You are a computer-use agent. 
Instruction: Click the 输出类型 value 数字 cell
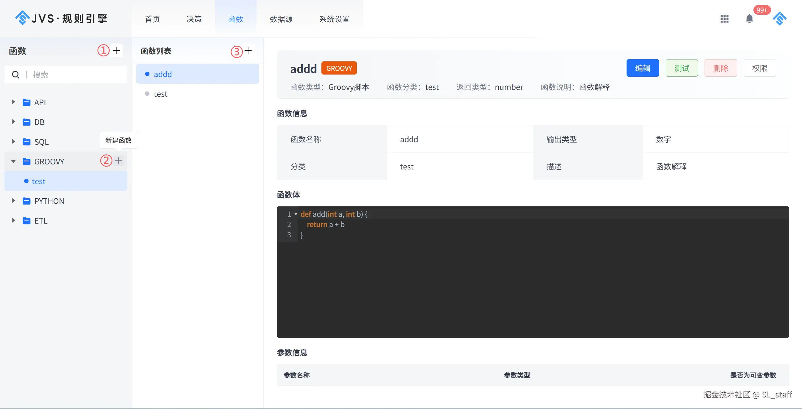(x=716, y=139)
